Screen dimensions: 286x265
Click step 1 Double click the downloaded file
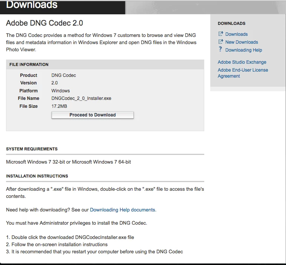tap(70, 237)
